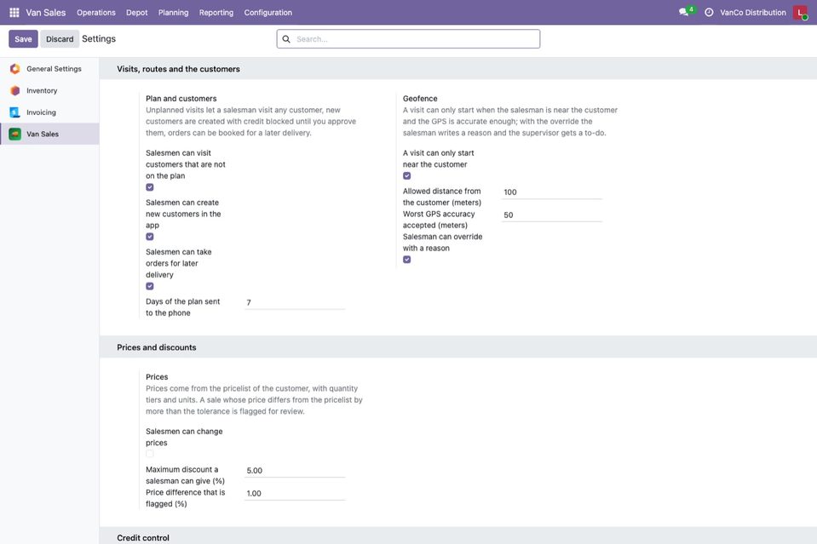Select the Van Sales sidebar tab
This screenshot has height=544, width=817.
coord(49,134)
